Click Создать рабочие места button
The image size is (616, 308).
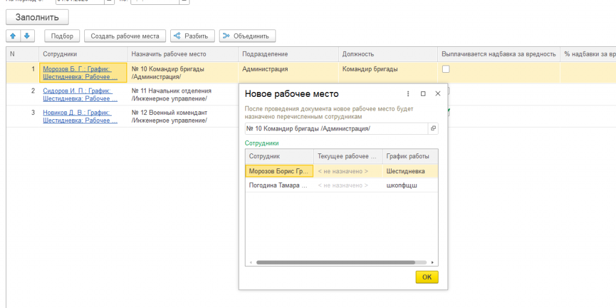click(x=125, y=36)
